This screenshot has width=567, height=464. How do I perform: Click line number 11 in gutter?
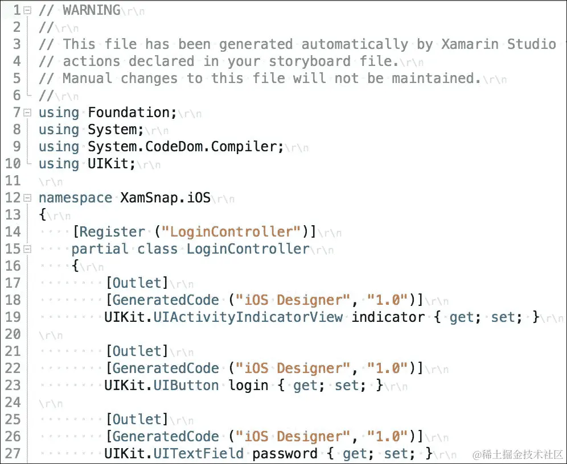[13, 181]
